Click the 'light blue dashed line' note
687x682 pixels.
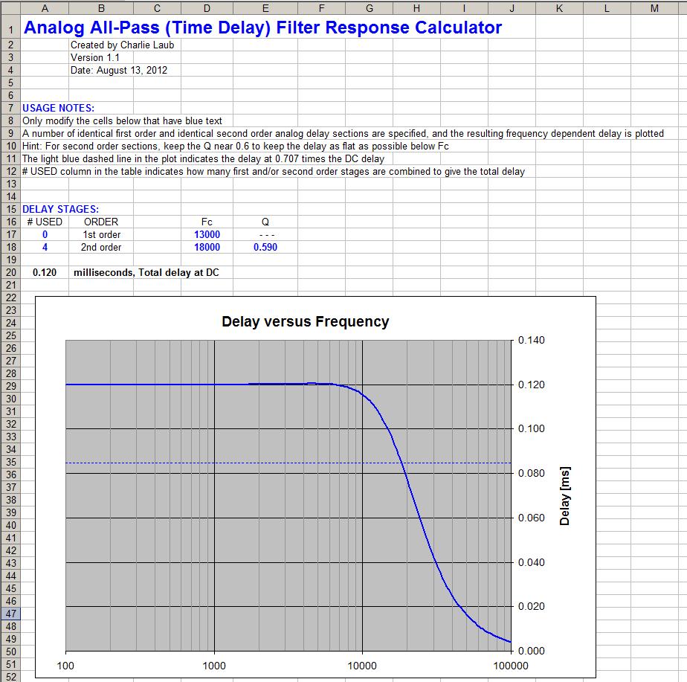[x=203, y=158]
